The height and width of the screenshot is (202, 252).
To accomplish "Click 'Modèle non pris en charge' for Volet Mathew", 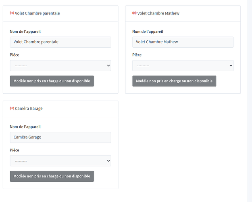I will pyautogui.click(x=174, y=81).
